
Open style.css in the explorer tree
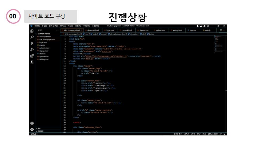point(42,54)
